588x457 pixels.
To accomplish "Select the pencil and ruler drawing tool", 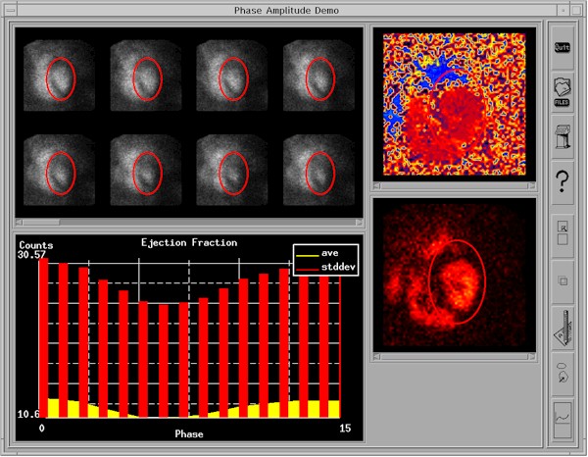I will (x=563, y=328).
